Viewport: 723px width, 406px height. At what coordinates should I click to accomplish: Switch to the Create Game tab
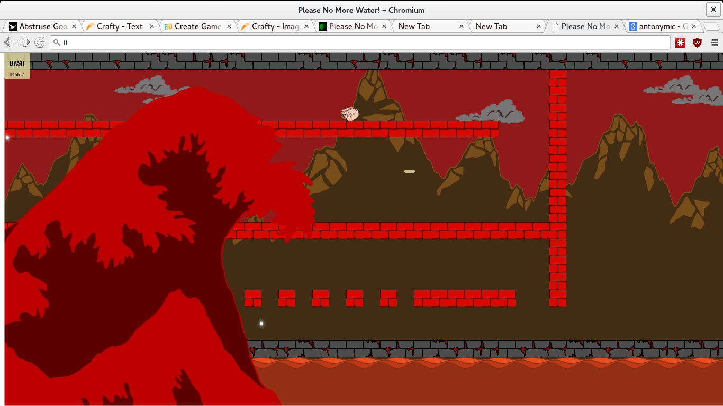coord(197,26)
